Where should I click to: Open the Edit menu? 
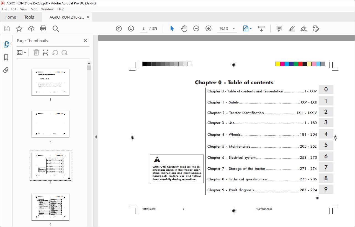pos(14,9)
